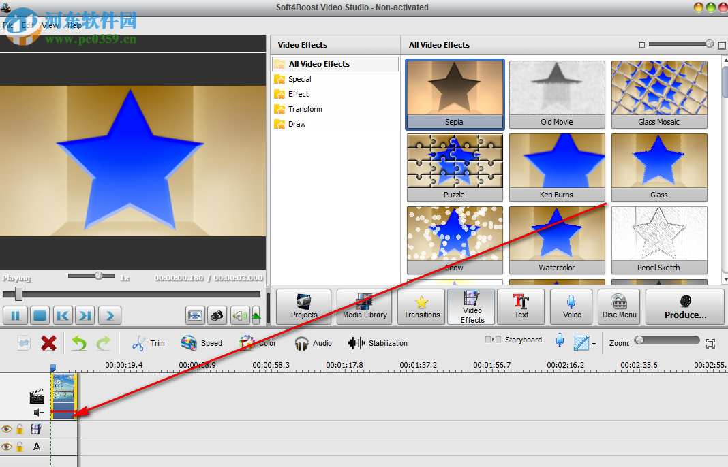Viewport: 728px width, 467px height.
Task: Click the main video track clapperboard icon
Action: pos(36,396)
